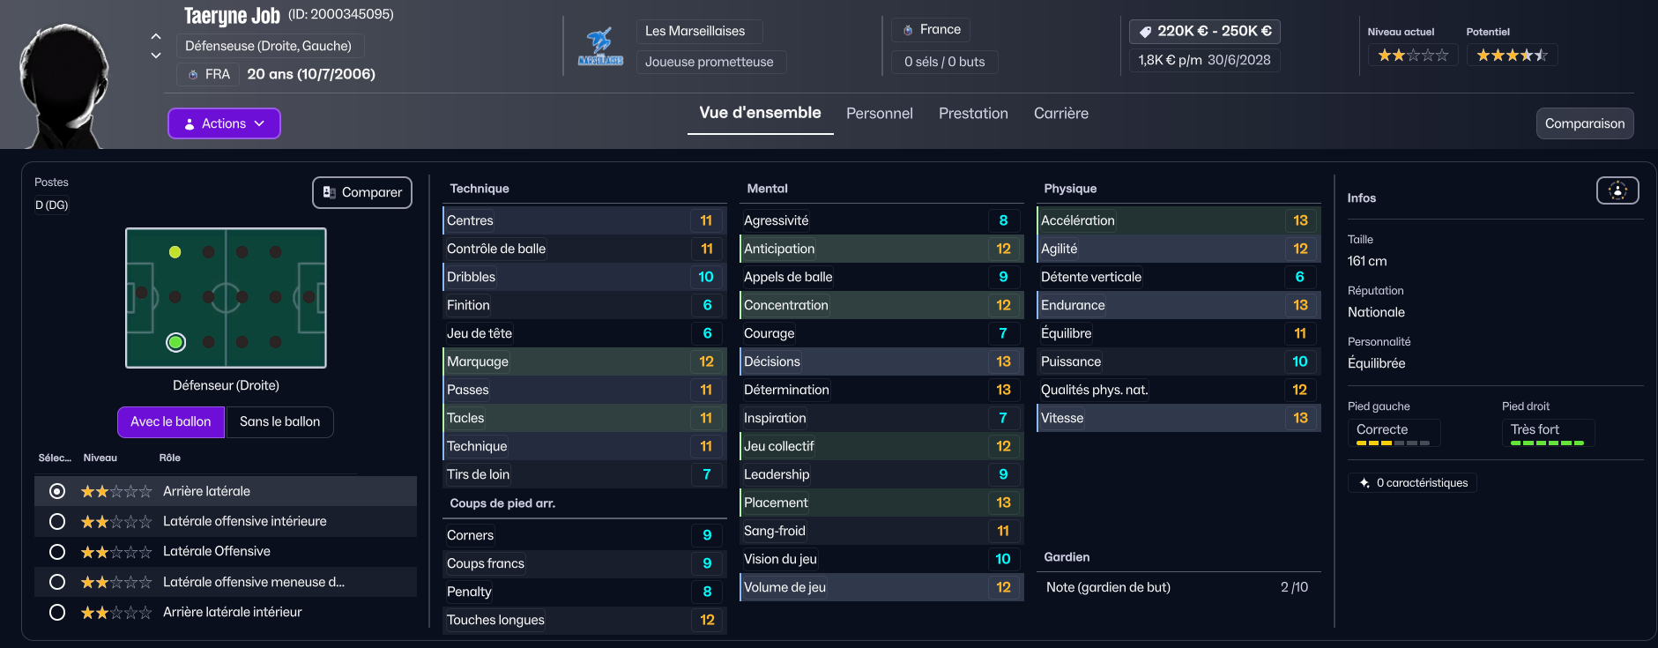The image size is (1658, 648).
Task: Open the Actions dropdown menu
Action: coord(224,123)
